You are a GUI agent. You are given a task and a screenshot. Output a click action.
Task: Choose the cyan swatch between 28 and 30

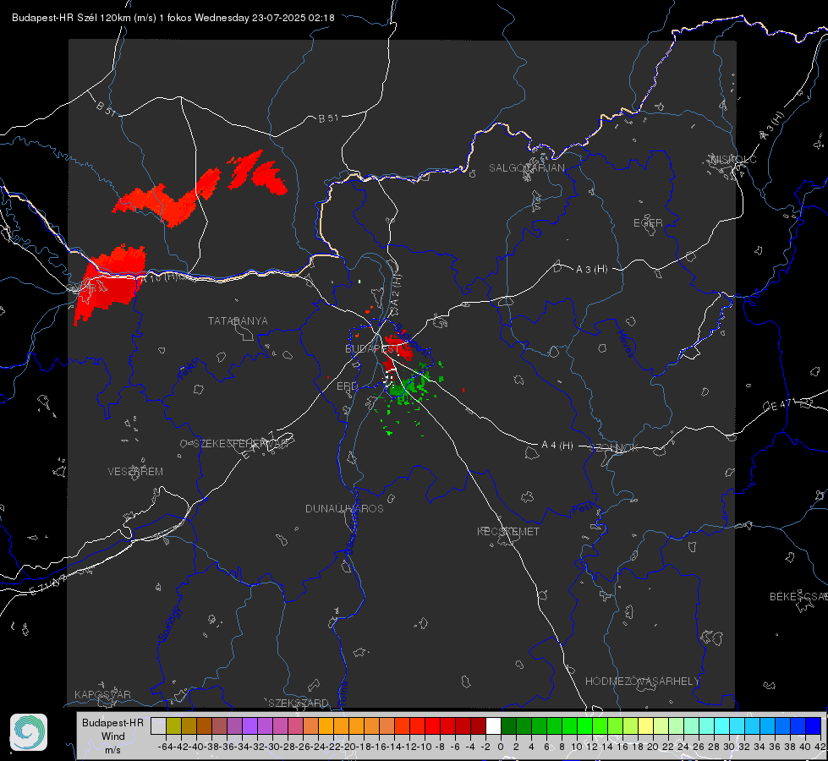[x=722, y=726]
